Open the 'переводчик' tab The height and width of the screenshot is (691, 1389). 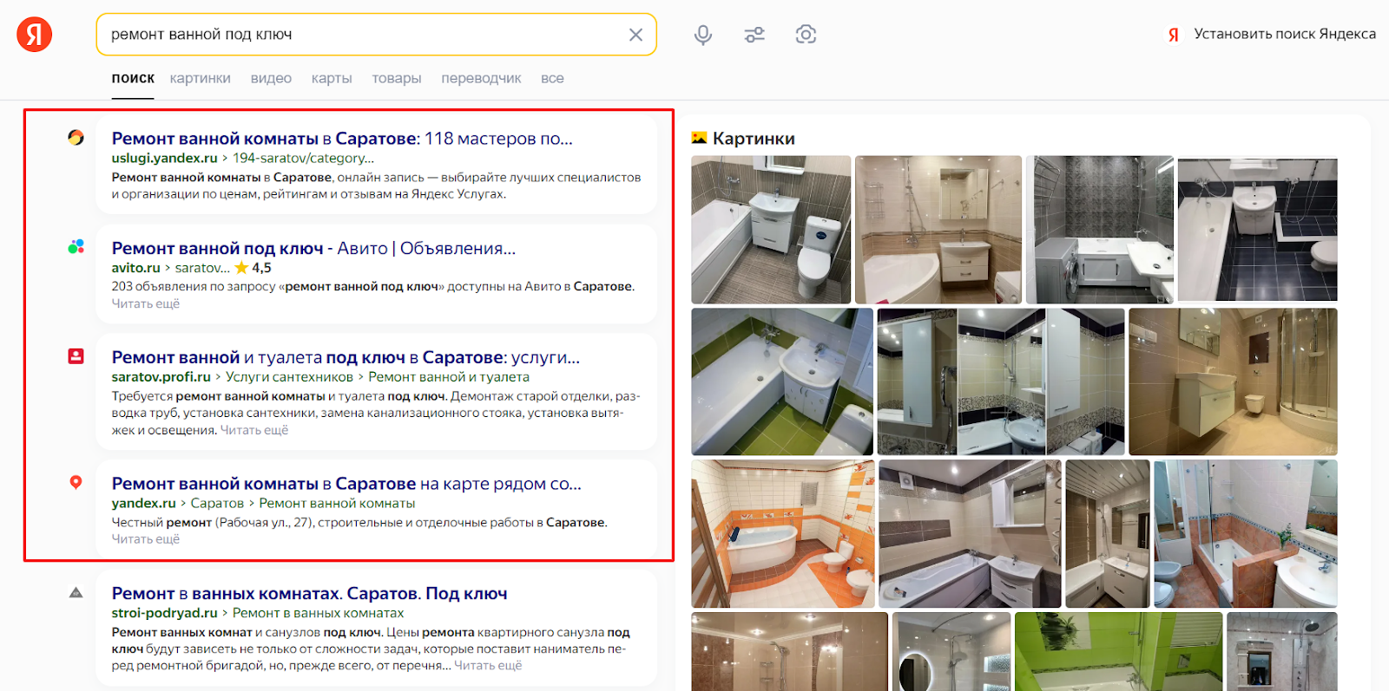(481, 78)
